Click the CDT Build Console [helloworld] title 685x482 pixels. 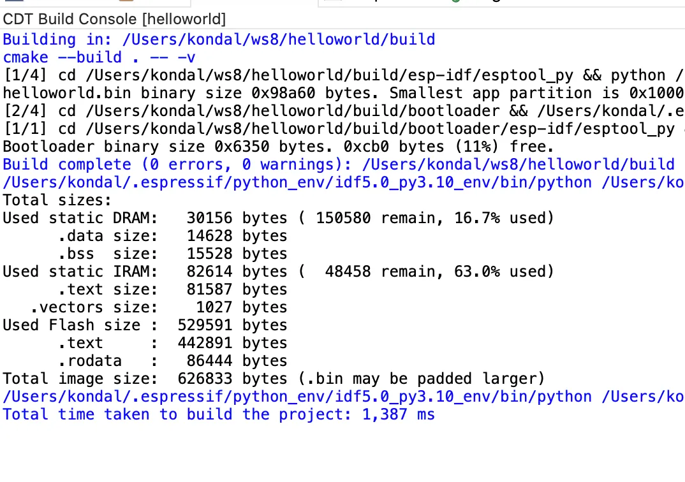(114, 19)
